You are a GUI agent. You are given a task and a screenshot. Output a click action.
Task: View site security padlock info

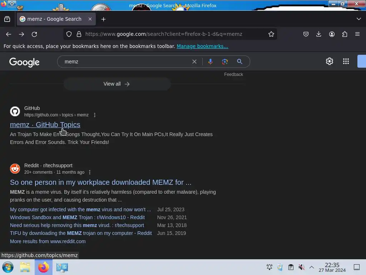(79, 34)
